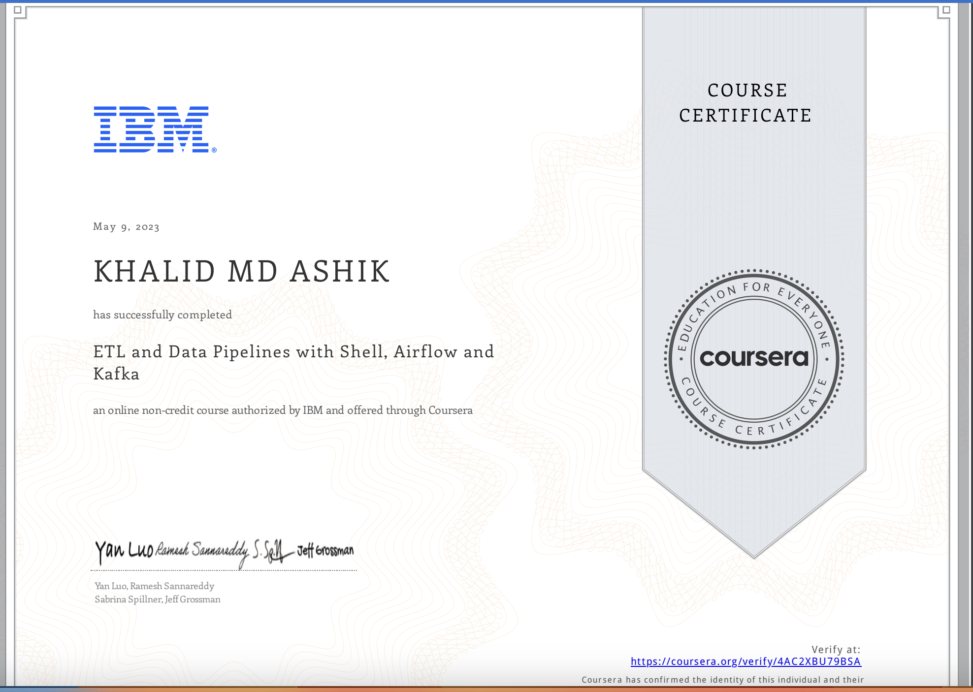Viewport: 973px width, 692px height.
Task: Click 'has successfully completed' text
Action: click(x=162, y=315)
